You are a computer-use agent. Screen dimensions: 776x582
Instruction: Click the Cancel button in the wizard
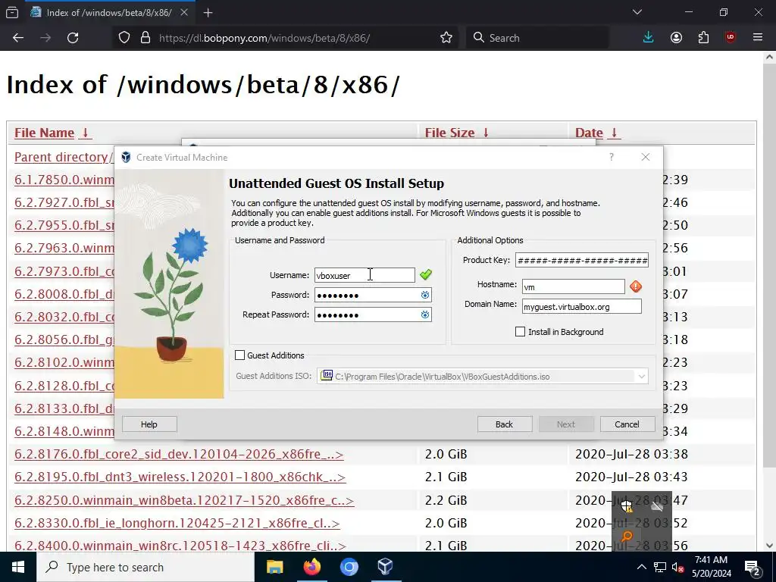[x=627, y=424]
